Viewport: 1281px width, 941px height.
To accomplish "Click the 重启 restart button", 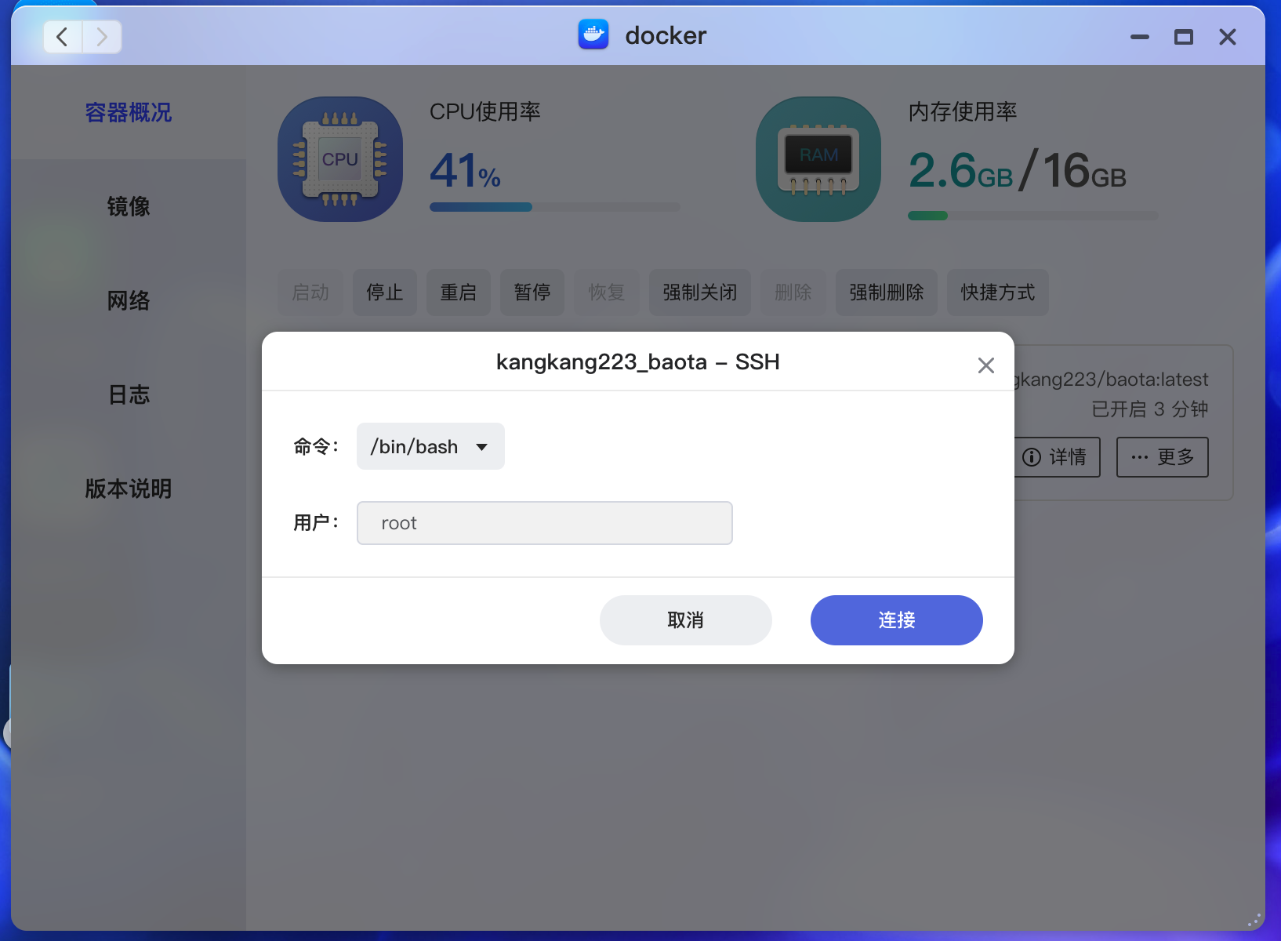I will (x=459, y=292).
